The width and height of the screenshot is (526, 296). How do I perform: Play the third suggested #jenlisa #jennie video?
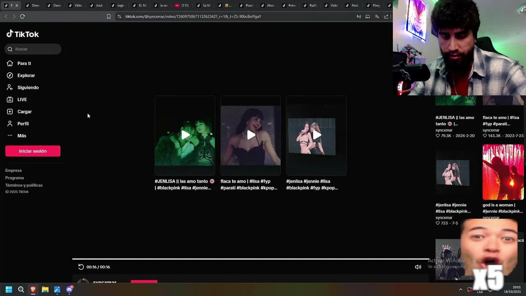316,135
